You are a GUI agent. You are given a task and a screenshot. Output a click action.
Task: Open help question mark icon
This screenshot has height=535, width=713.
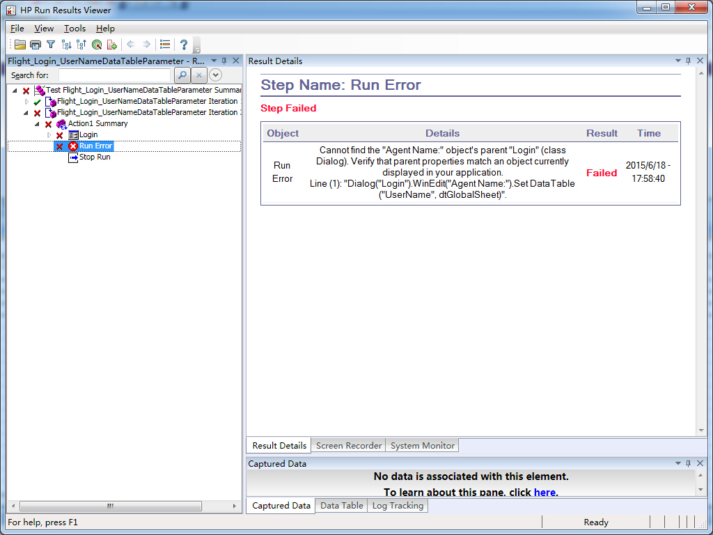184,45
